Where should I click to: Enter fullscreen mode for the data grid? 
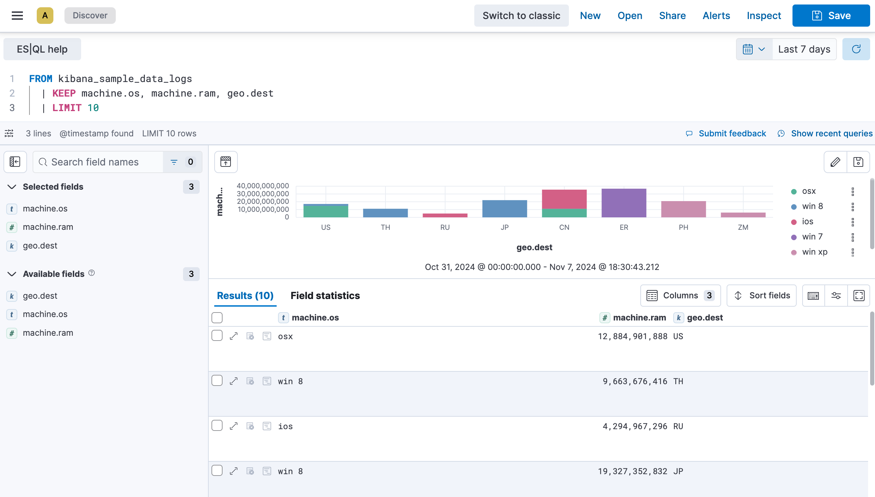(859, 296)
